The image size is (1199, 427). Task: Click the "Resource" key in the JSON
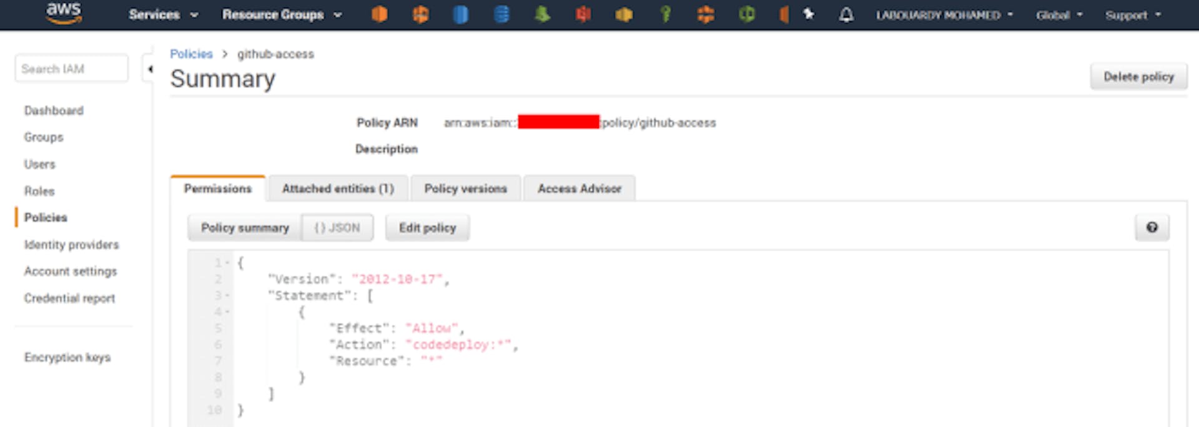pyautogui.click(x=367, y=360)
